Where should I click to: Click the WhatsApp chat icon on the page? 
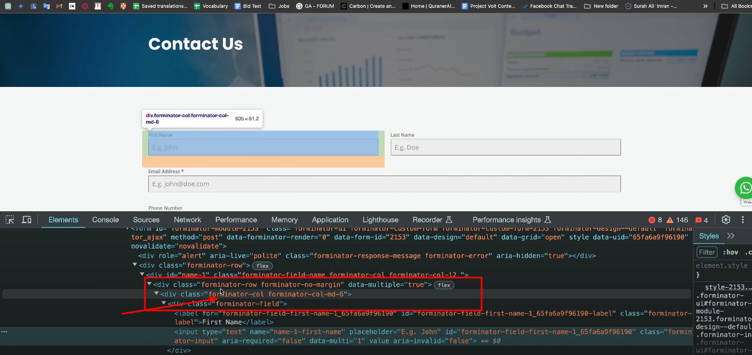tap(744, 188)
